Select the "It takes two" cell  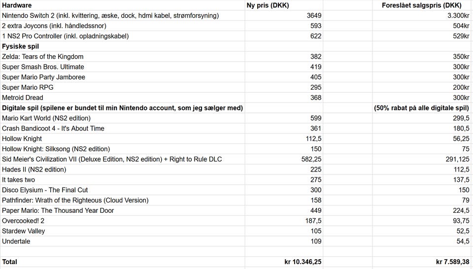click(123, 179)
